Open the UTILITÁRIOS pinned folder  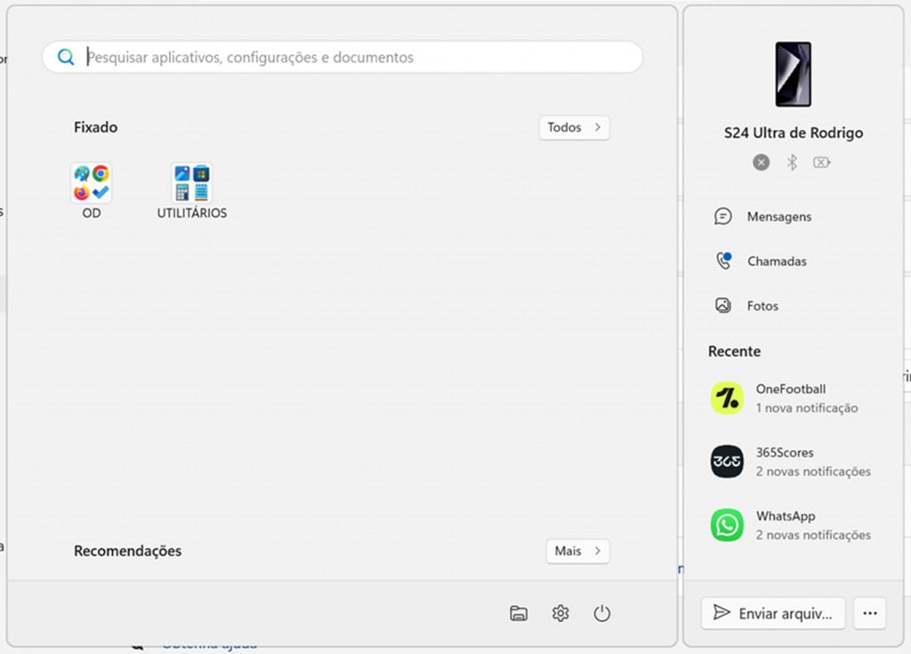tap(191, 183)
